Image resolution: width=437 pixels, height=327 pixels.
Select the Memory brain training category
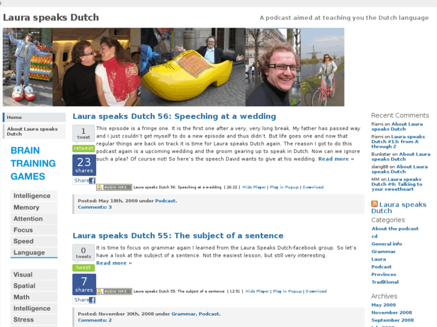coord(34,208)
